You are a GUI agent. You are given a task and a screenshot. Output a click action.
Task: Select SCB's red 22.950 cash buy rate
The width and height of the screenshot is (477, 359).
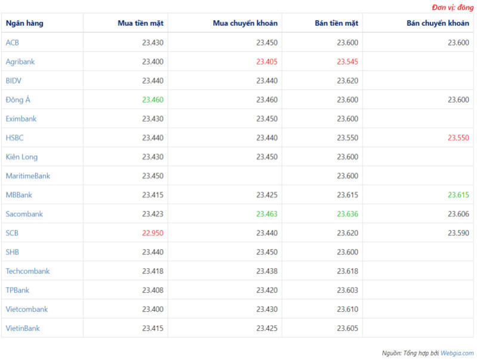pyautogui.click(x=152, y=233)
